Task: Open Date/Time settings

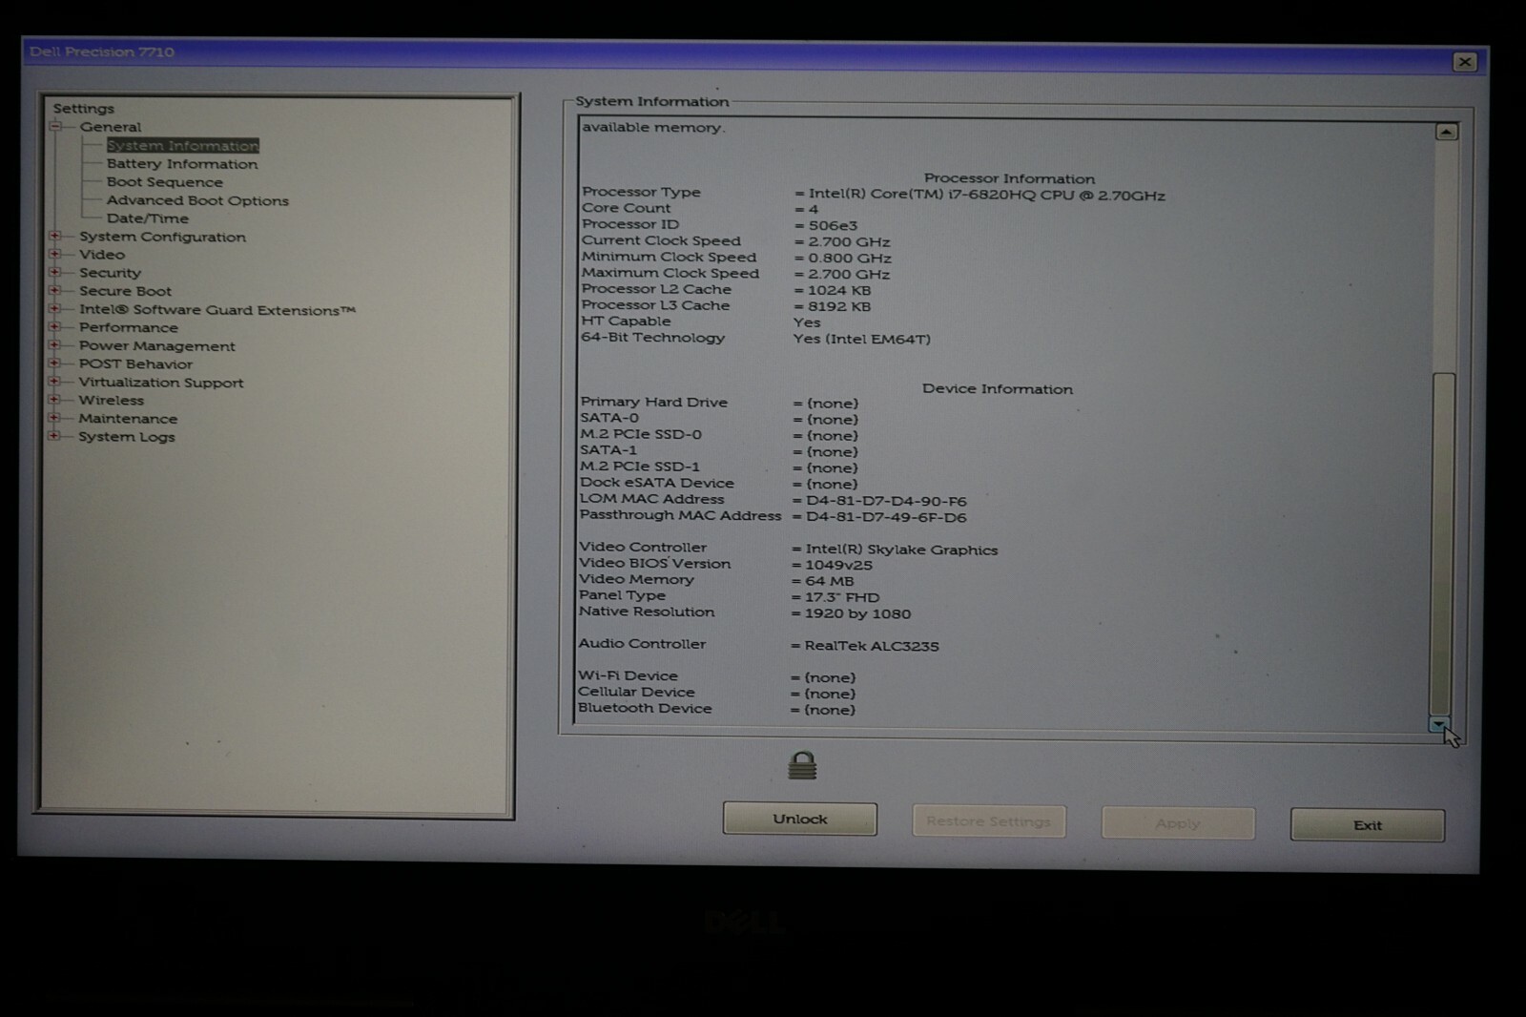Action: pyautogui.click(x=148, y=218)
